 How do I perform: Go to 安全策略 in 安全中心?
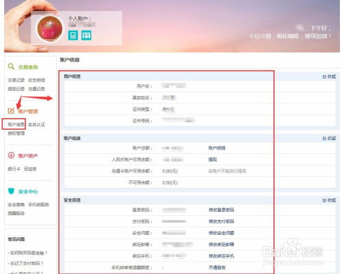[16, 204]
